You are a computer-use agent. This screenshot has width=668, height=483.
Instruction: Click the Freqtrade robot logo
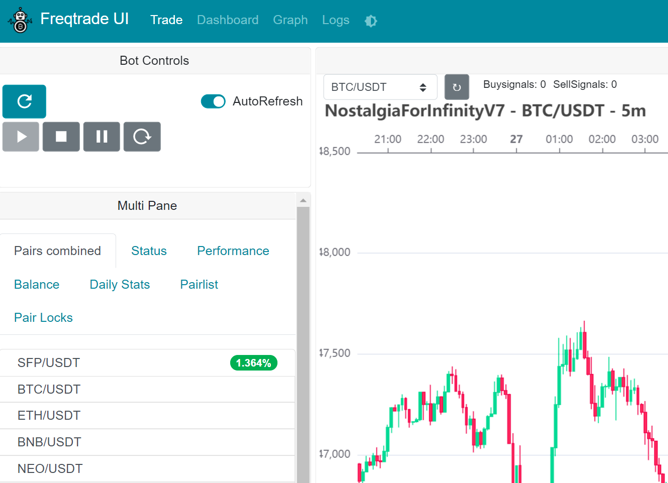point(20,21)
